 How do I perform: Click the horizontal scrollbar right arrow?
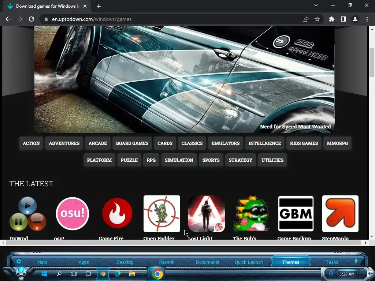point(366,243)
